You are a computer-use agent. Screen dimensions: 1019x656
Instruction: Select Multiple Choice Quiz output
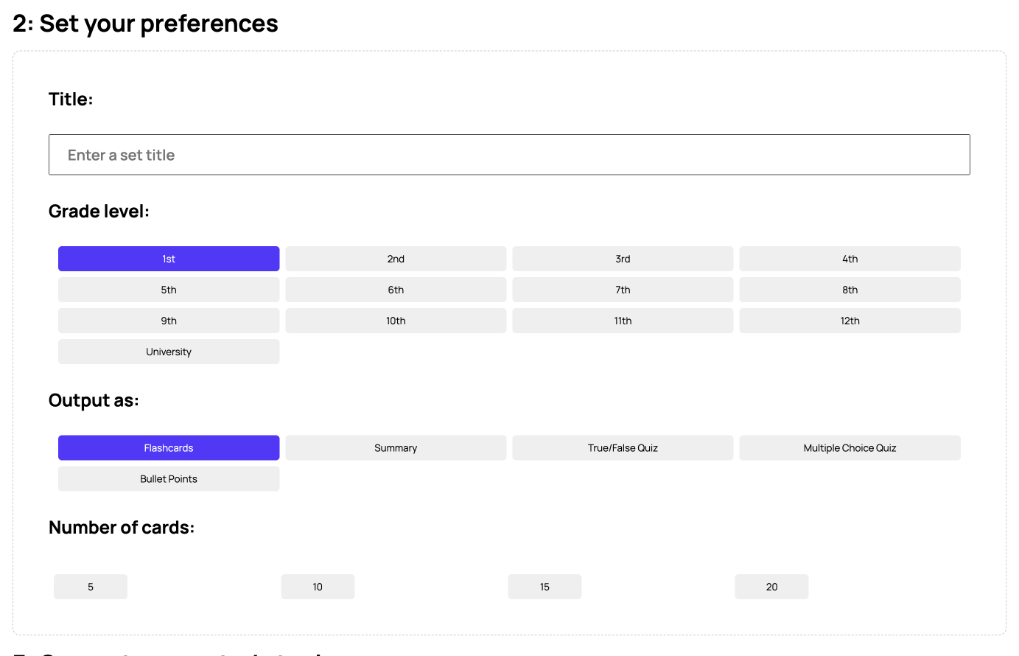[850, 448]
